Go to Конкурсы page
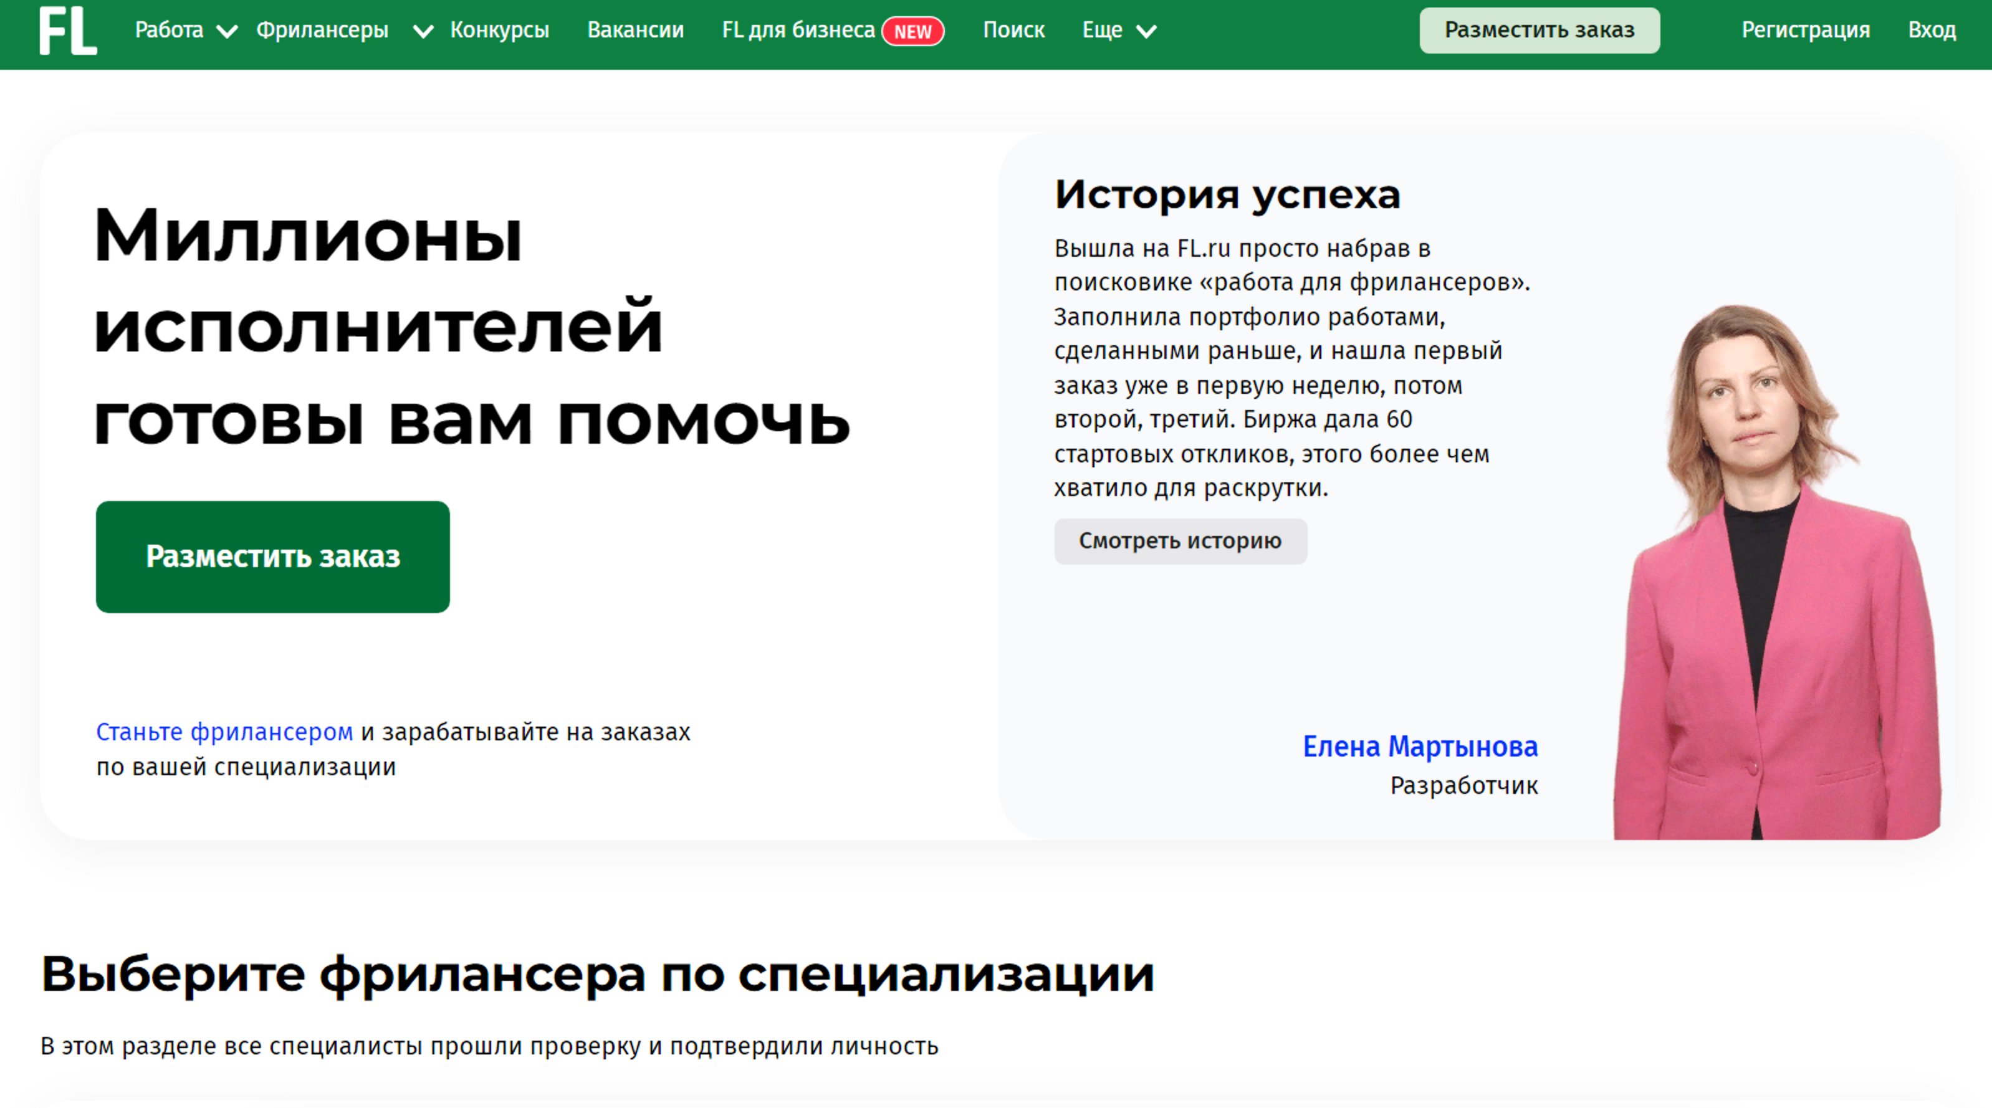Screen dimensions: 1992x1108 499,30
